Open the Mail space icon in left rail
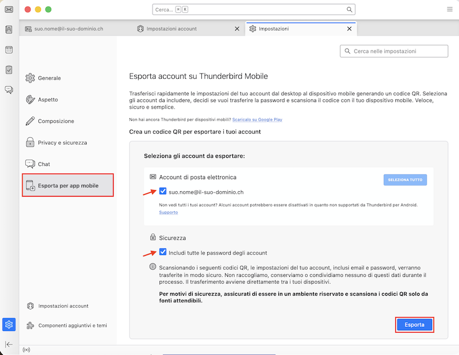 tap(9, 10)
